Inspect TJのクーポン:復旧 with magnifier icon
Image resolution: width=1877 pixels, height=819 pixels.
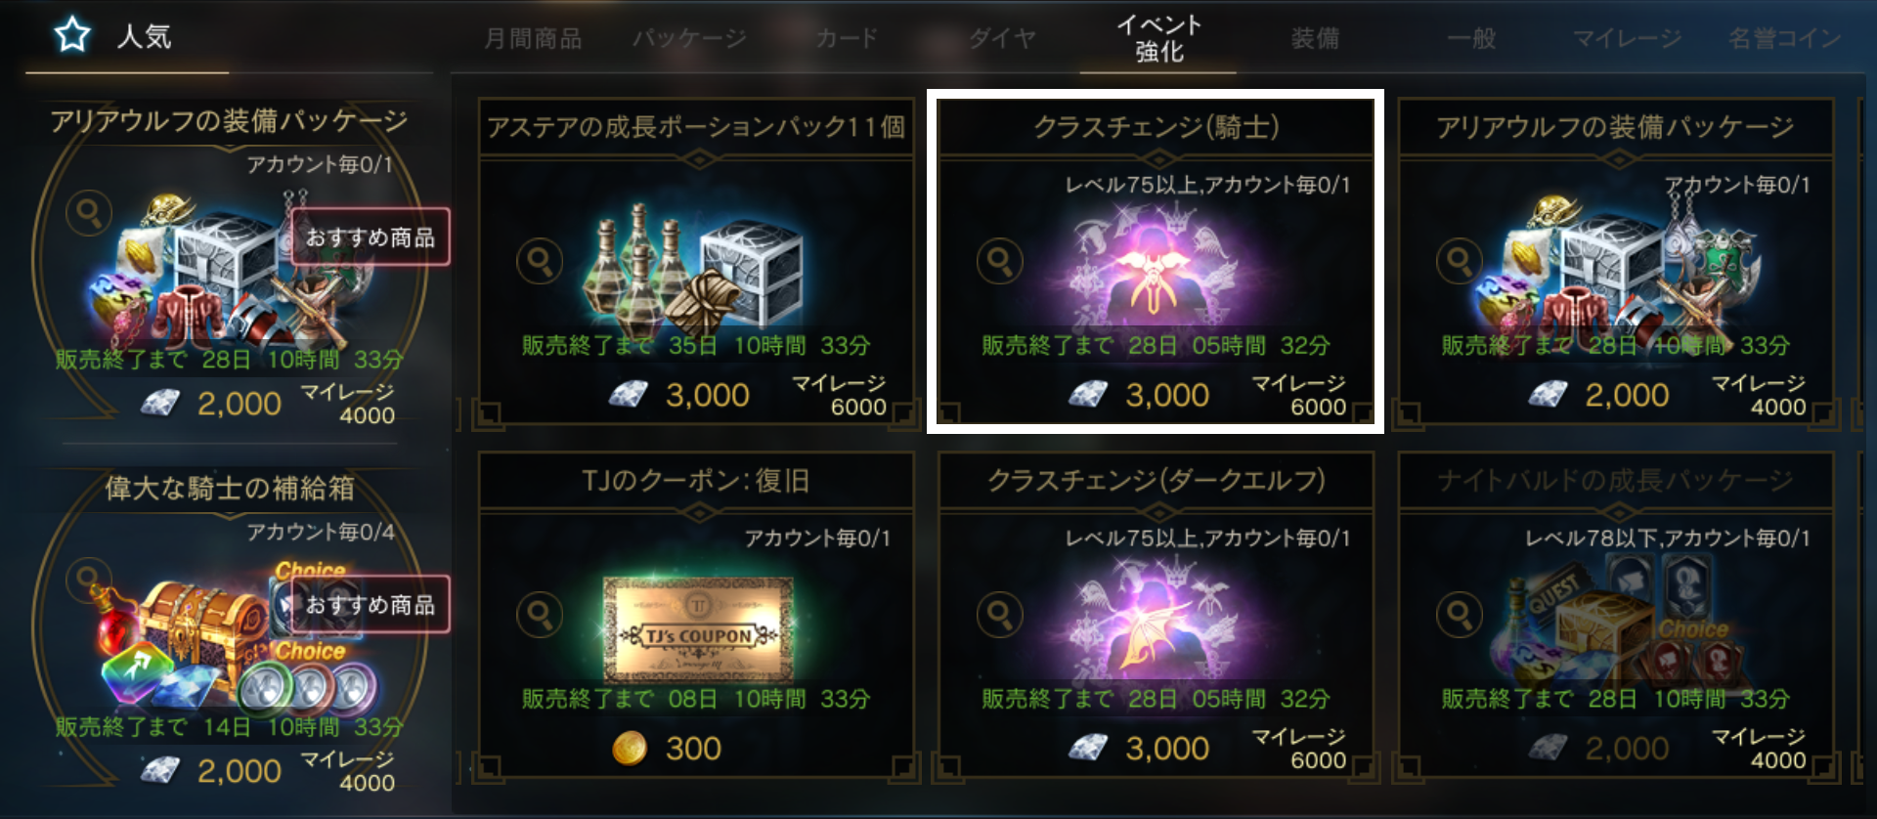click(x=540, y=615)
